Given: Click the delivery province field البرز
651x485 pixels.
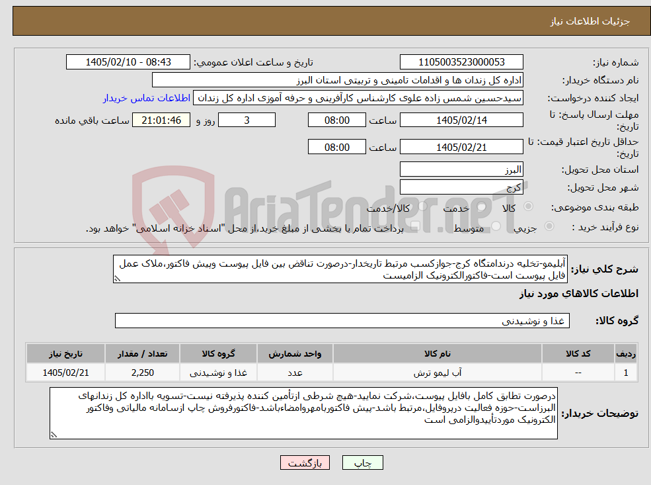Looking at the screenshot, I should (461, 169).
